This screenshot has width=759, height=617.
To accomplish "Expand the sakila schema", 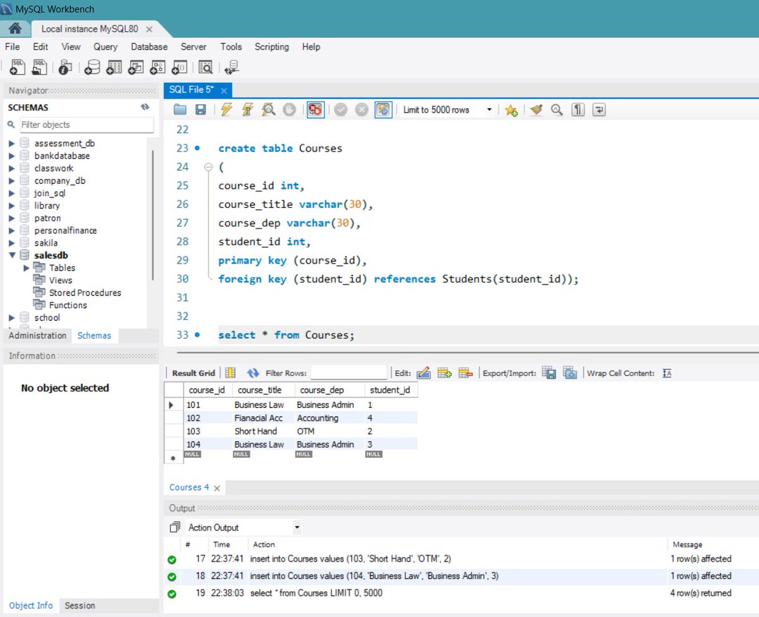I will (x=11, y=243).
